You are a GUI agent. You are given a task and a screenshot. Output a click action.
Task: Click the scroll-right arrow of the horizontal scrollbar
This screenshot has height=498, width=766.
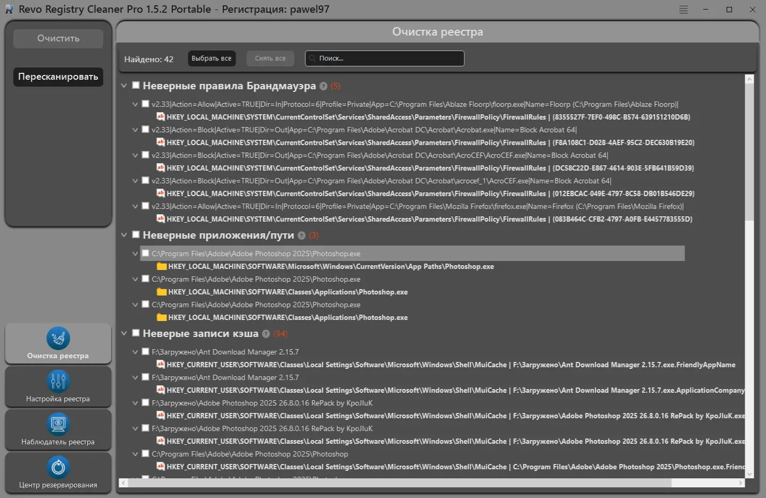[x=740, y=483]
